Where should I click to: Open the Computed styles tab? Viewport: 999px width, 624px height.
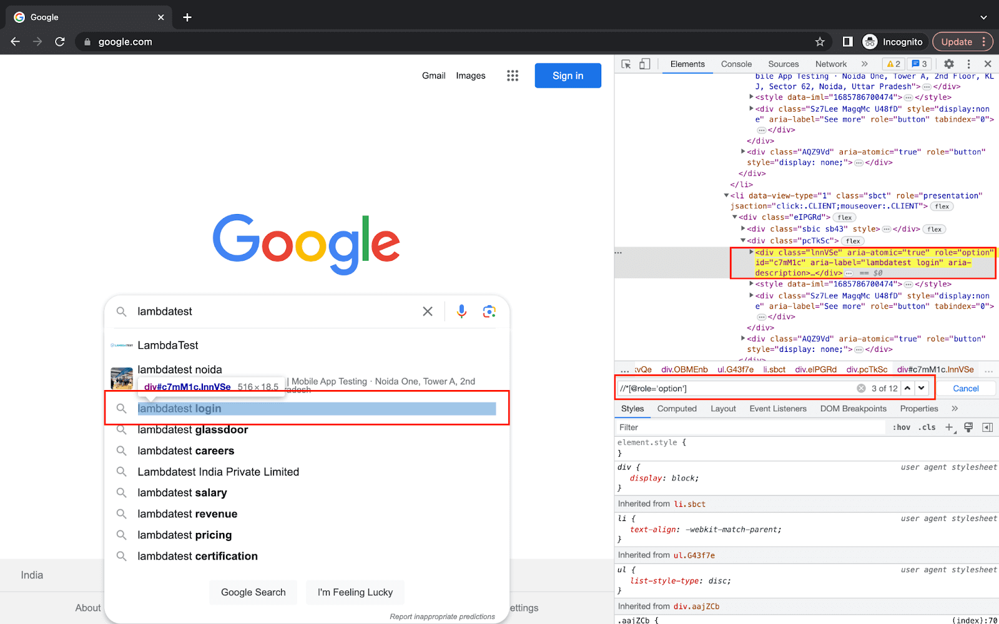(677, 409)
